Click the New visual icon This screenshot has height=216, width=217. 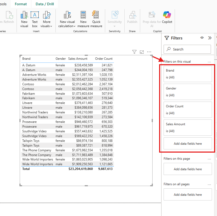[24, 15]
